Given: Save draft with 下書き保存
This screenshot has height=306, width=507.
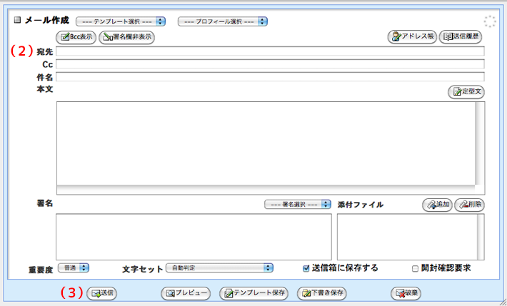Looking at the screenshot, I should [323, 292].
